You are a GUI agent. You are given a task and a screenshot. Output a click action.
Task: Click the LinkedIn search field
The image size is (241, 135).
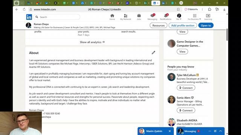[x=57, y=17]
